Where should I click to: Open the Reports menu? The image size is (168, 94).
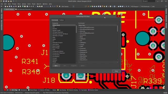[39, 4]
